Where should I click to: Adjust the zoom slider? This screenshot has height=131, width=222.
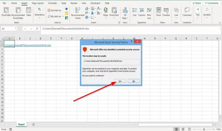tap(204, 129)
